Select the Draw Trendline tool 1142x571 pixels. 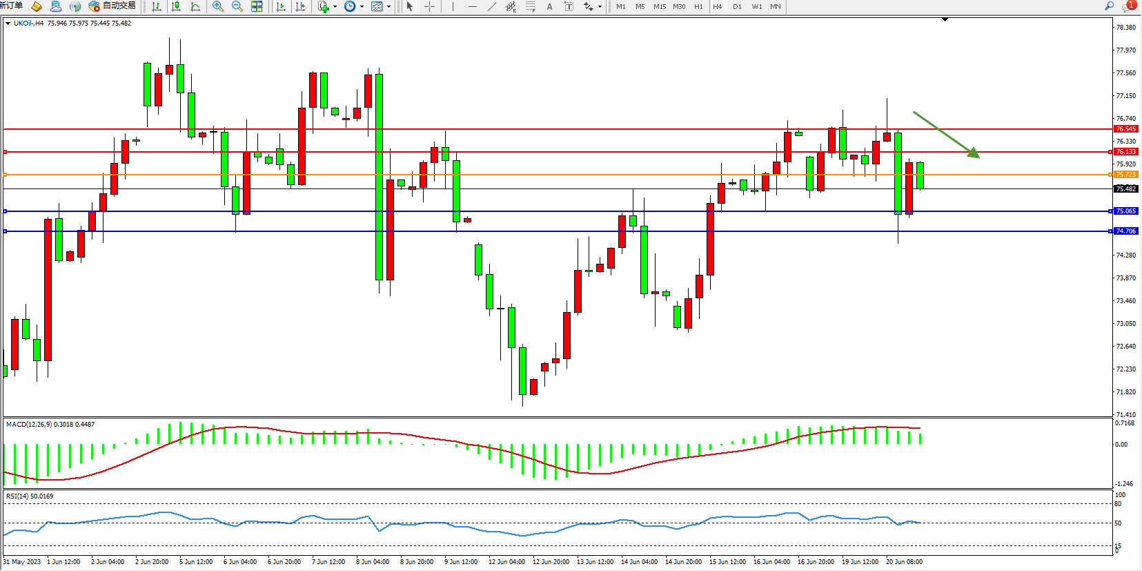tap(491, 6)
